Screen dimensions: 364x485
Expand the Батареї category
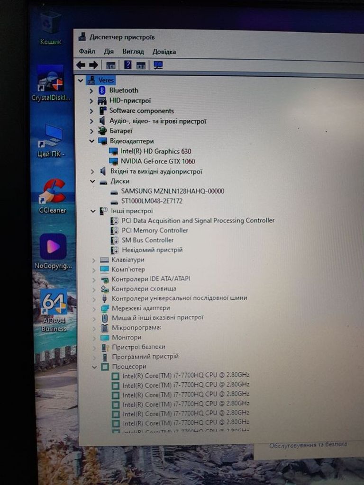[x=91, y=131]
